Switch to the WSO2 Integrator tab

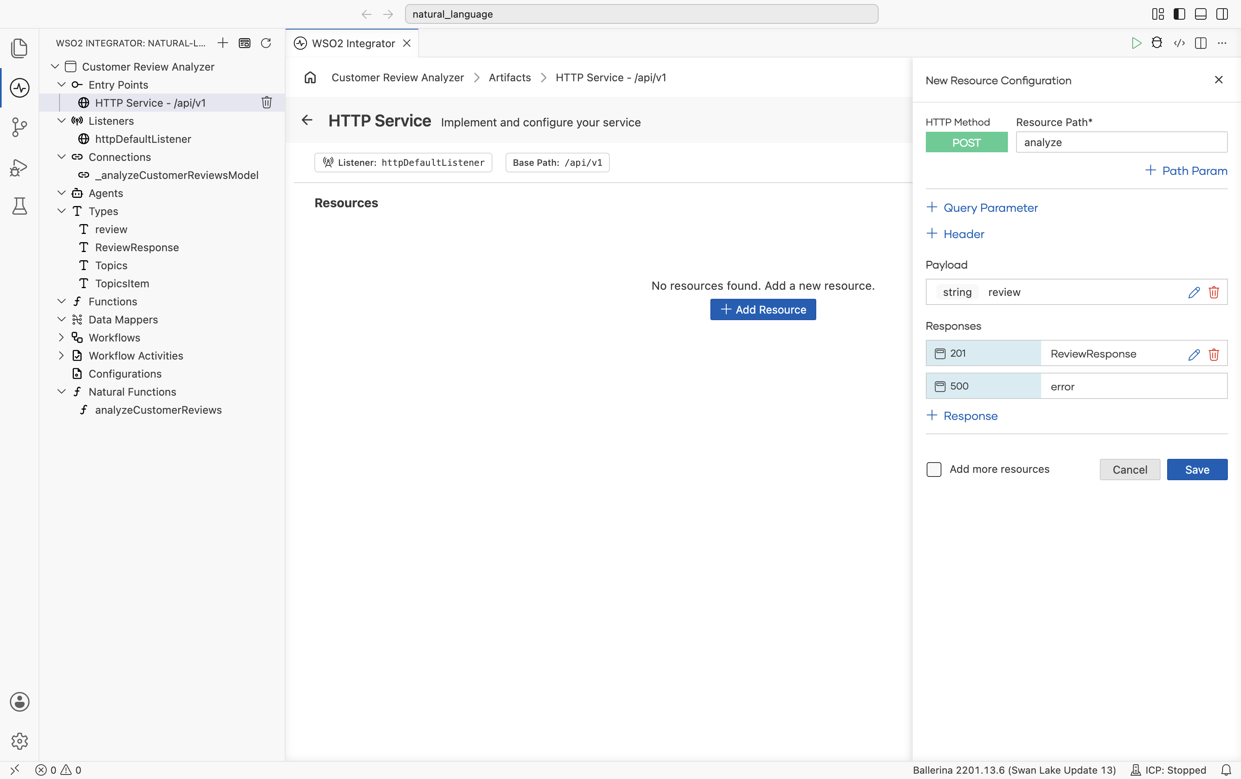point(353,43)
